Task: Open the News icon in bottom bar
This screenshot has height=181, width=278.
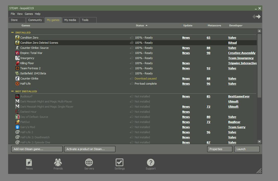Action: pos(29,162)
